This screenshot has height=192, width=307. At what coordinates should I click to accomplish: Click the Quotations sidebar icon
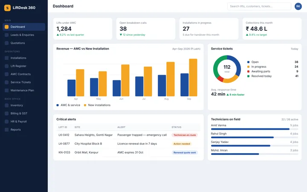pos(6,43)
